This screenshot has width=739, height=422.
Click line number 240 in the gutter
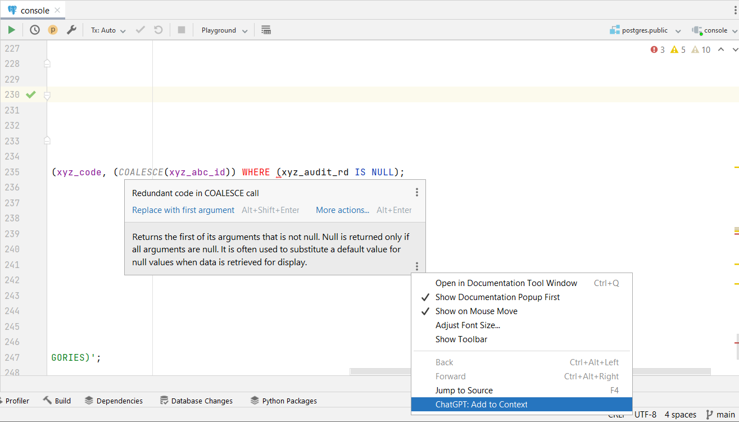[x=12, y=249]
